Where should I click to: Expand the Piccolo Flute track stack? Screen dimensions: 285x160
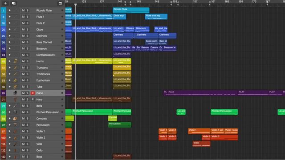[x=9, y=10]
